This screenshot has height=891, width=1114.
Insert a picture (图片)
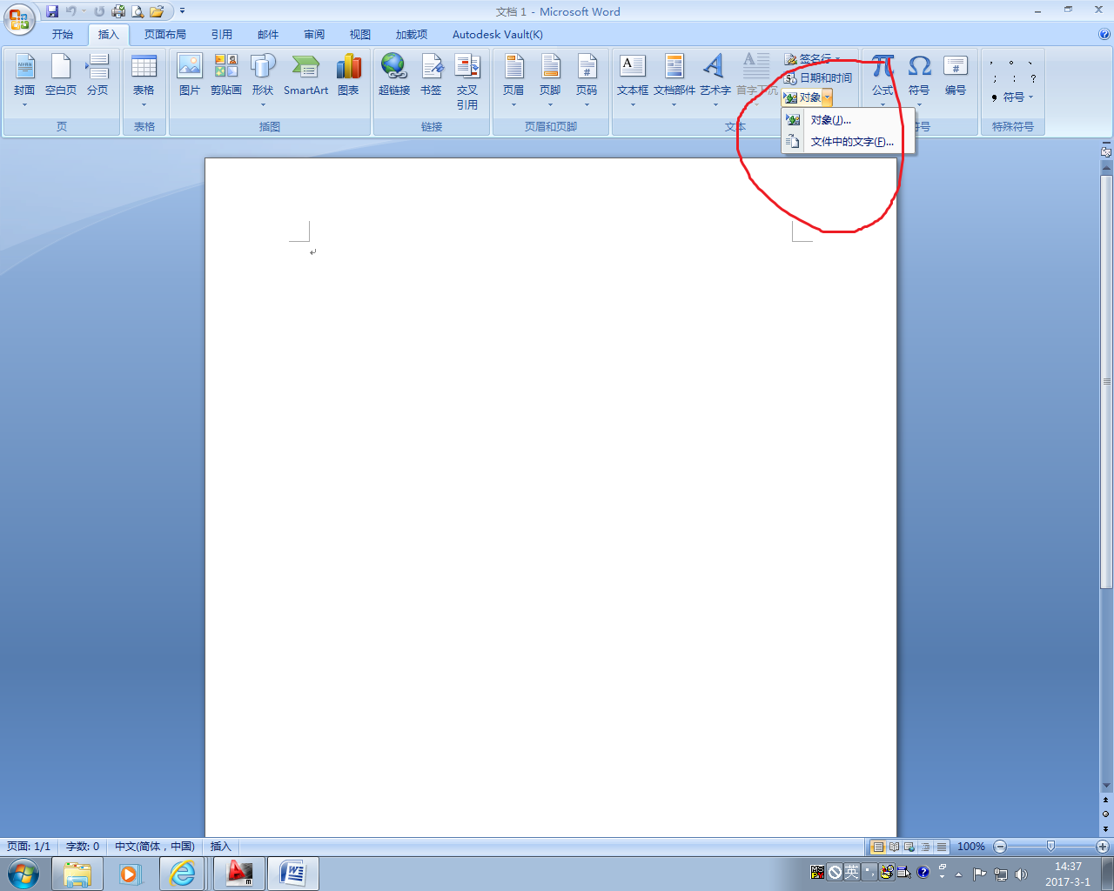tap(189, 75)
